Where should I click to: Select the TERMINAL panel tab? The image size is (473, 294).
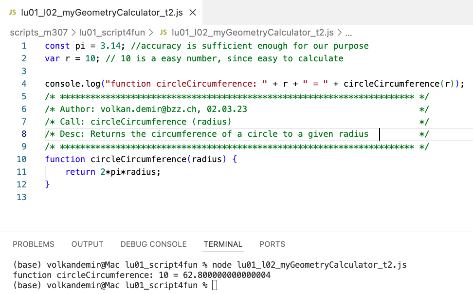223,244
